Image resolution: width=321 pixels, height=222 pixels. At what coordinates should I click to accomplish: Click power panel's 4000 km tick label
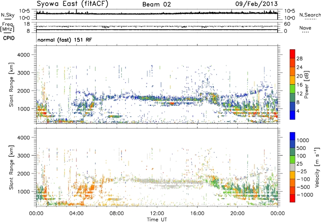pyautogui.click(x=23, y=55)
